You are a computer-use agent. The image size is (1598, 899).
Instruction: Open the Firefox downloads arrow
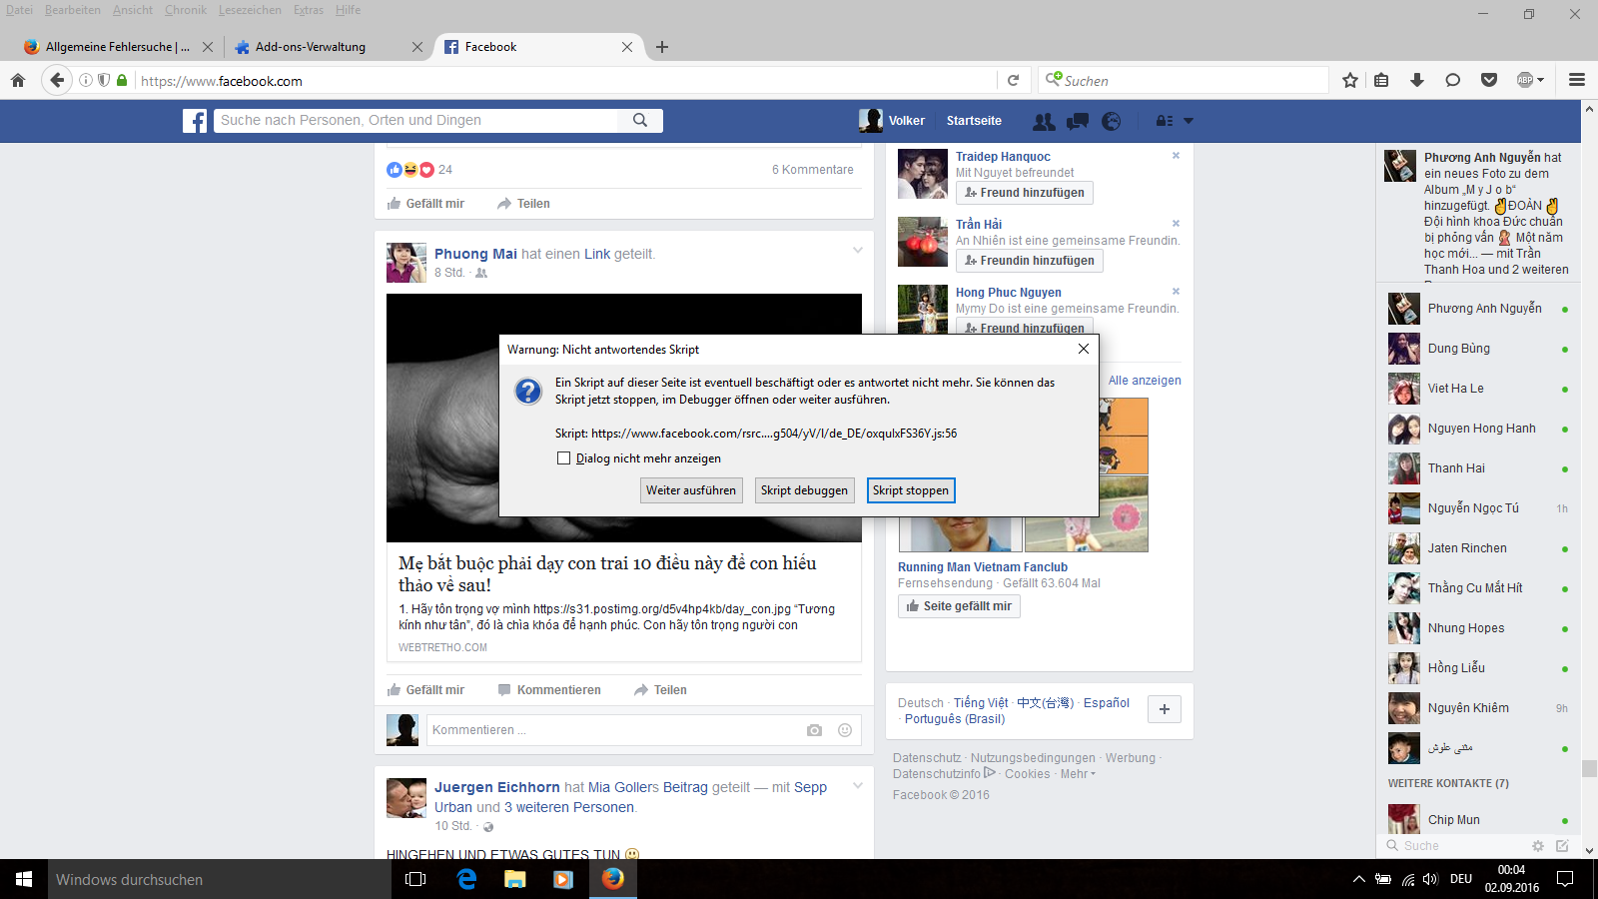click(x=1417, y=81)
